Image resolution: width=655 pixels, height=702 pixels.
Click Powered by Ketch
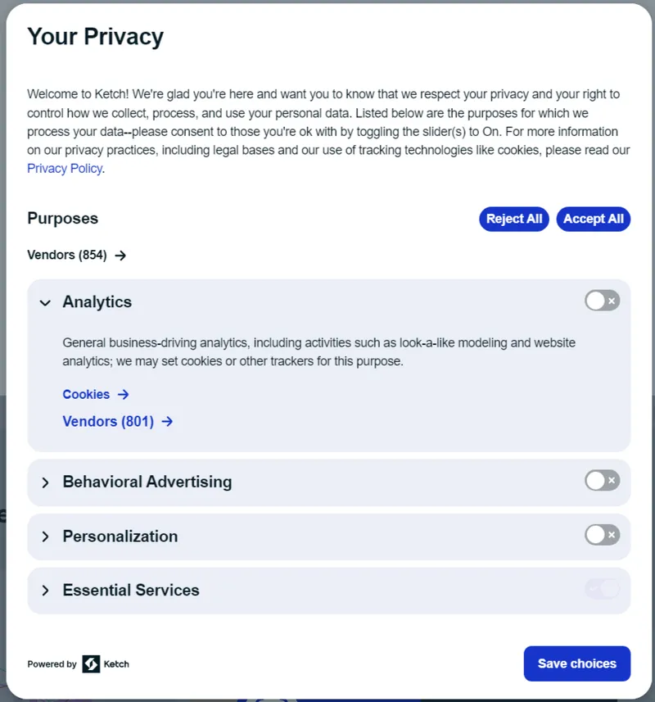(78, 664)
